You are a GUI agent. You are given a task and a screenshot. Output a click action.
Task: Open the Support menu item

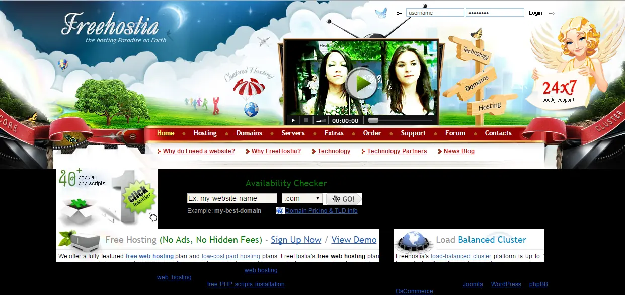[413, 133]
